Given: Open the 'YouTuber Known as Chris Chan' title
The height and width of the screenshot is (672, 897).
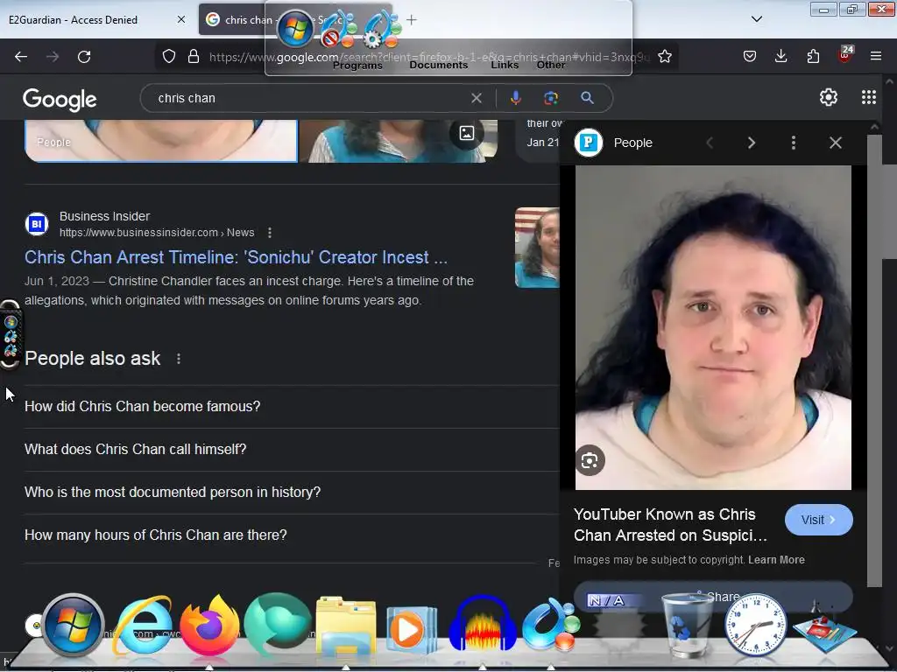Looking at the screenshot, I should [x=670, y=525].
